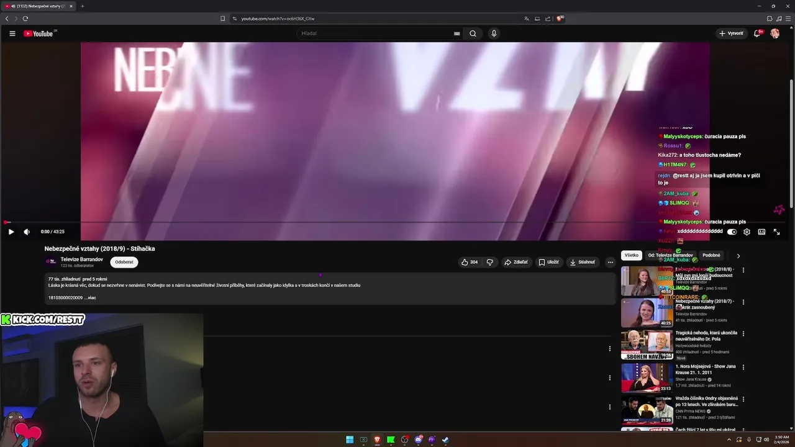Open YouTube hamburger guide menu
Viewport: 795px width, 447px height.
tap(12, 34)
